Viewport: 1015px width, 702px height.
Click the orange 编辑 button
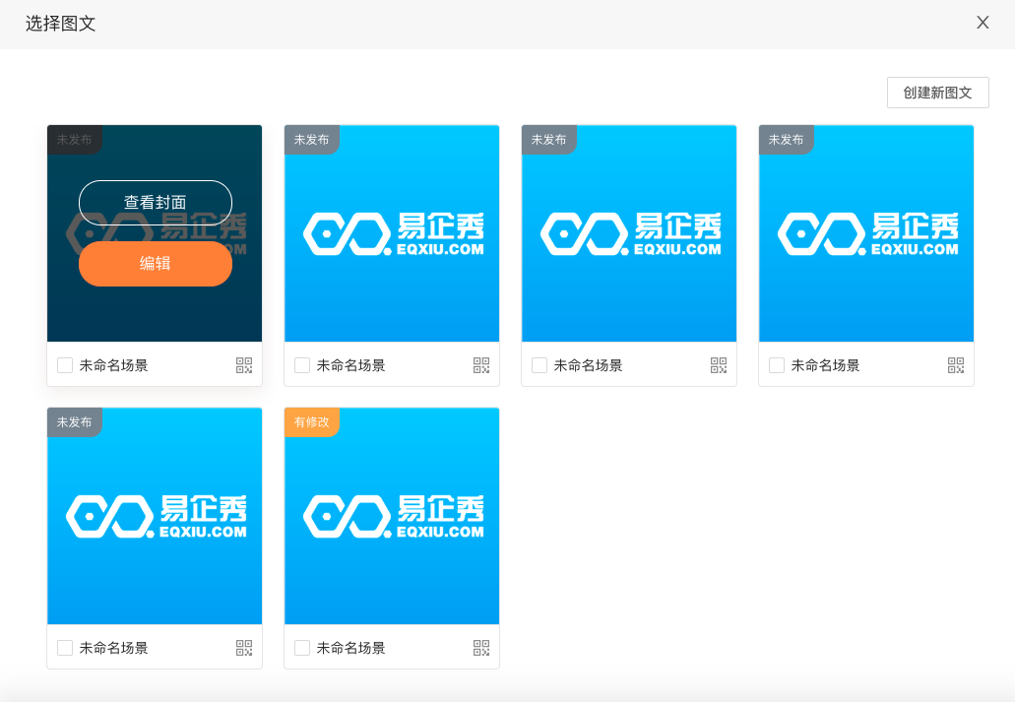(156, 264)
